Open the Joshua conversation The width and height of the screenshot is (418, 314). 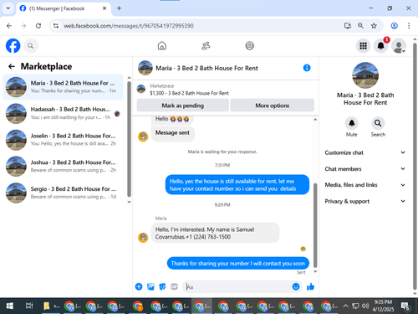coord(63,167)
